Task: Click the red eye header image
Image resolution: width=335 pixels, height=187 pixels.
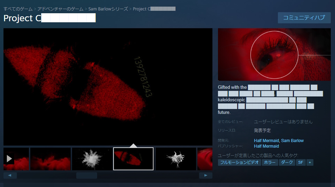Action: [274, 54]
